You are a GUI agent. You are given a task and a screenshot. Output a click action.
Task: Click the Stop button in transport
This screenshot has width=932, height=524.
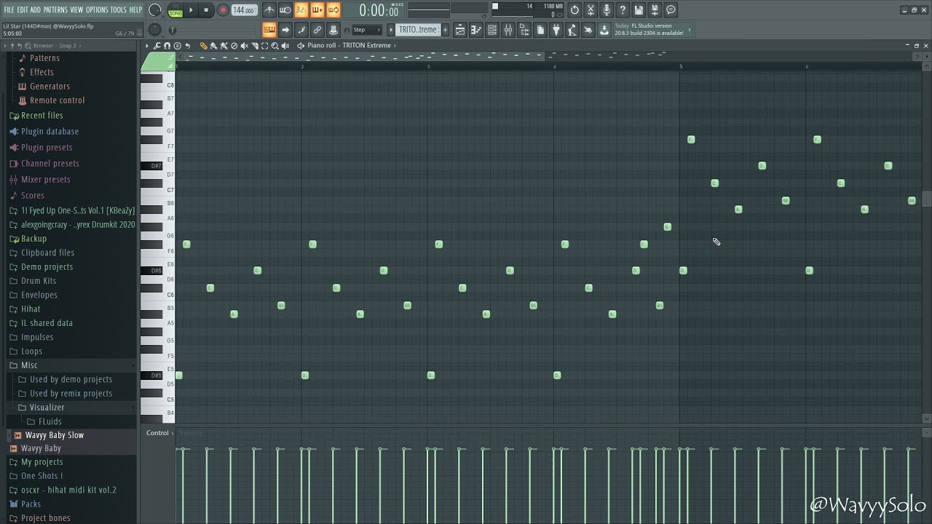coord(206,10)
